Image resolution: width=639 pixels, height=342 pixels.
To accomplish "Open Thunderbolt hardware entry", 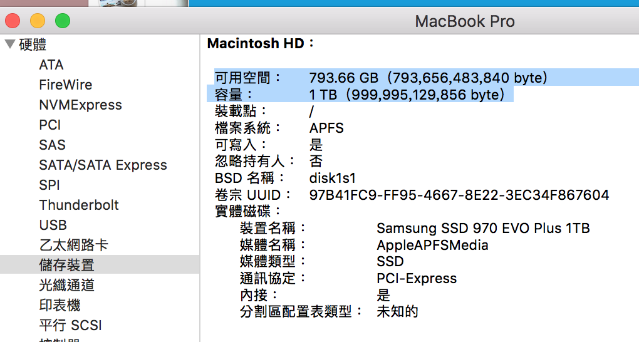I will (x=79, y=205).
